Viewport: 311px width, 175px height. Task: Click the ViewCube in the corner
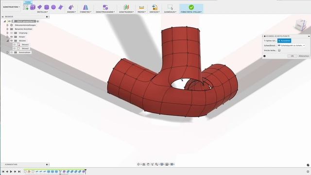(x=300, y=25)
